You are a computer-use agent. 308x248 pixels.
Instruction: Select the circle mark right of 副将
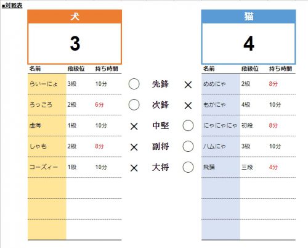coord(188,146)
